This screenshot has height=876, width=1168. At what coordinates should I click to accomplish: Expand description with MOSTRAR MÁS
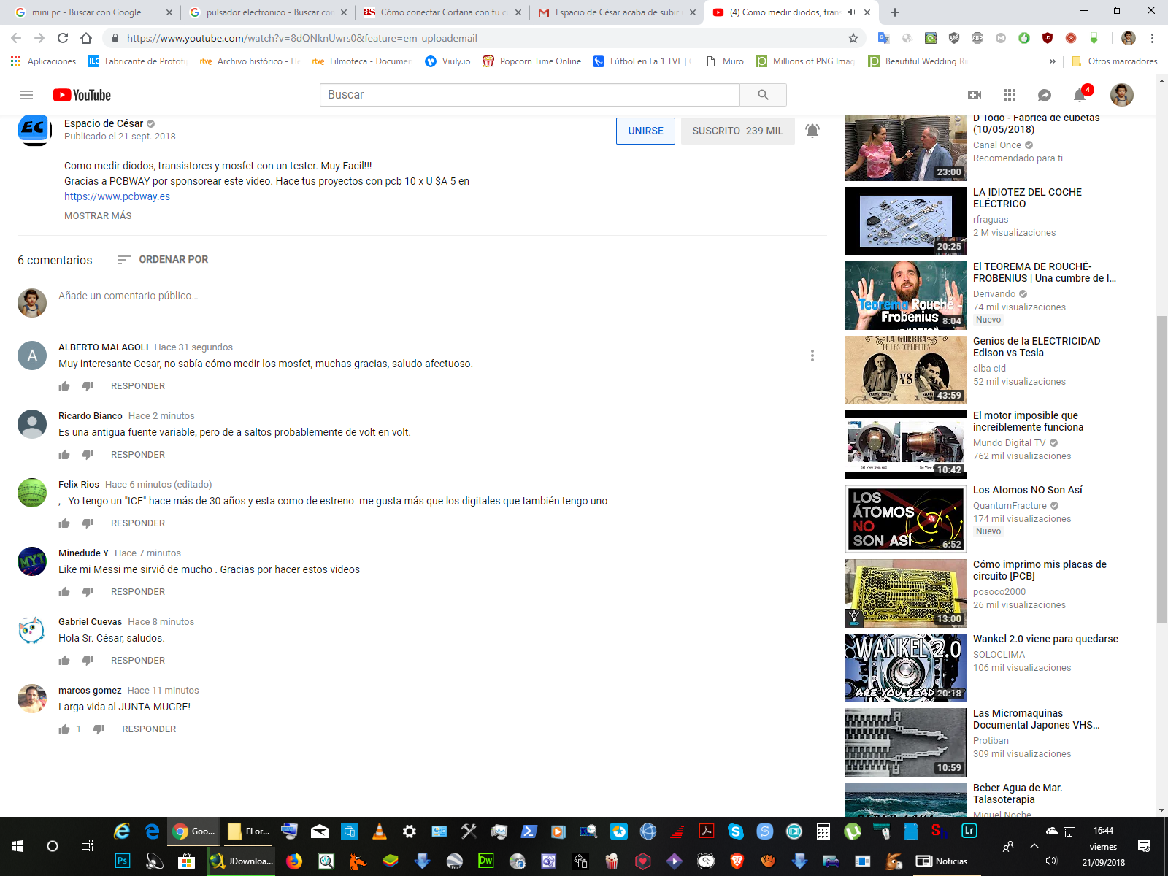[x=98, y=216]
